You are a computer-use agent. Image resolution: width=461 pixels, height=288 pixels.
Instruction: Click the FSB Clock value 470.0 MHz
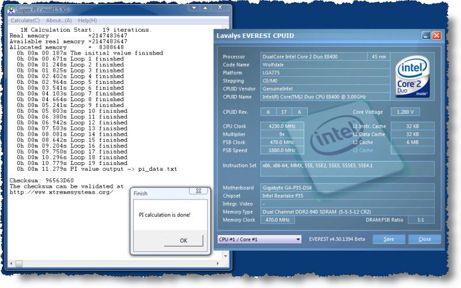282,142
